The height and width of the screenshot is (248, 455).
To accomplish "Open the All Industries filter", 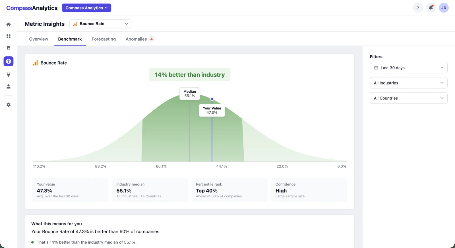I will pyautogui.click(x=409, y=83).
